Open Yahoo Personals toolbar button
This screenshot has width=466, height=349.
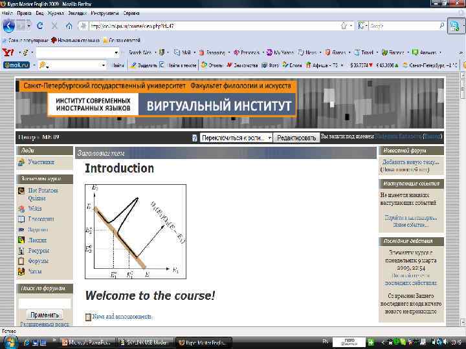247,52
